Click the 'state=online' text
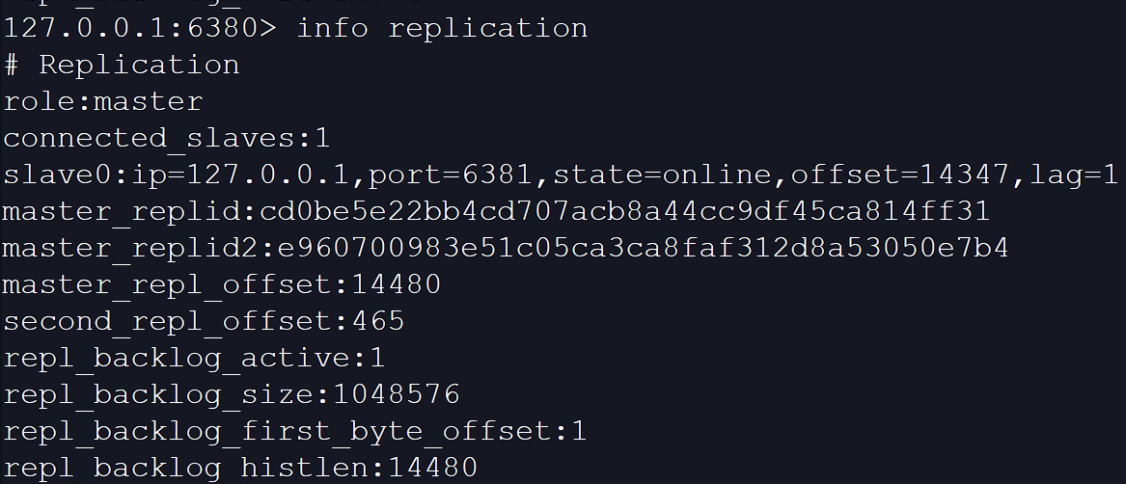Image resolution: width=1126 pixels, height=484 pixels. pos(660,175)
